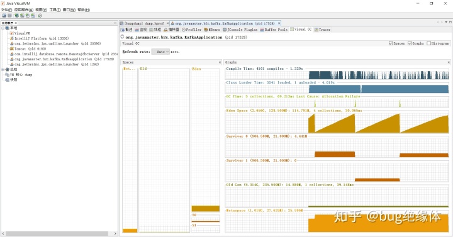Click the computer icon beside 本地

[x=7, y=28]
